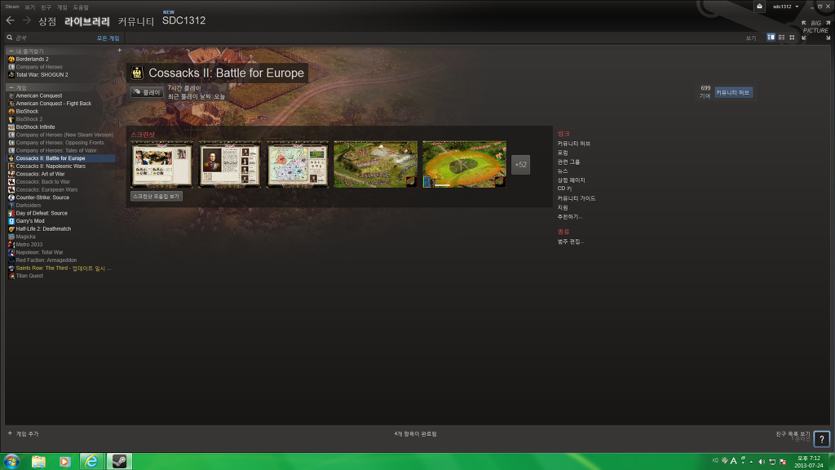Screen dimensions: 835x470
Task: Open Windows Explorer from the taskbar
Action: (x=38, y=461)
